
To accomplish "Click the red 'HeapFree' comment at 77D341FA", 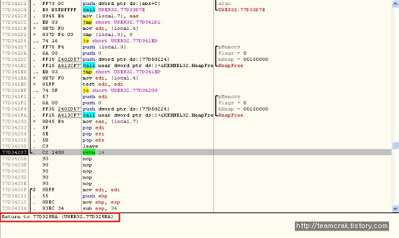I will (231, 115).
